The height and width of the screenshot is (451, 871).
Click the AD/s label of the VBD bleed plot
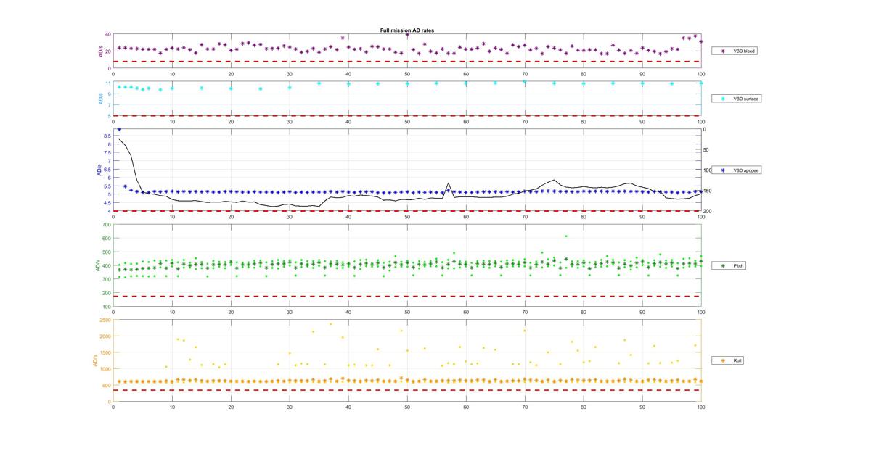[100, 51]
